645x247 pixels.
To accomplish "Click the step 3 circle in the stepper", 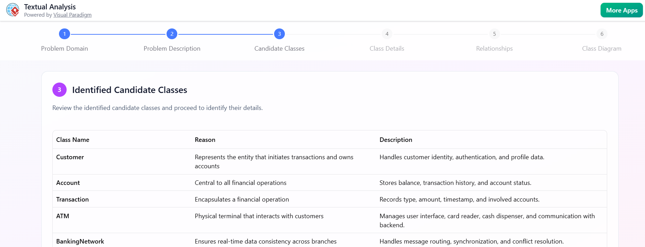I will click(x=279, y=34).
